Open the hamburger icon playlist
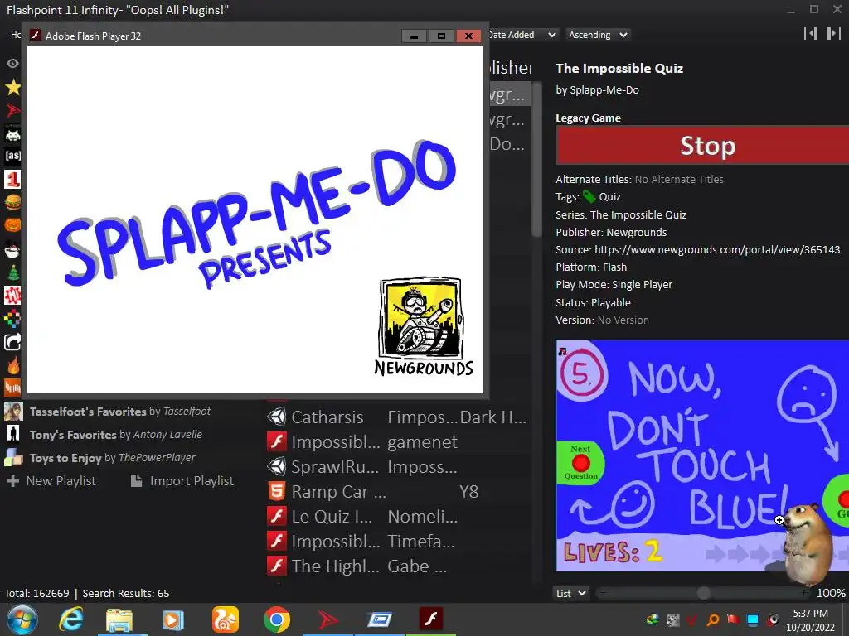 tap(12, 203)
